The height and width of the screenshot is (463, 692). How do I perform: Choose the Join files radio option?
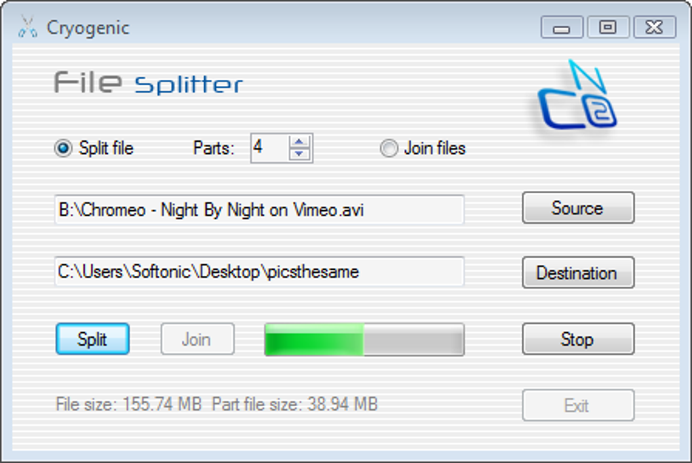click(x=389, y=148)
